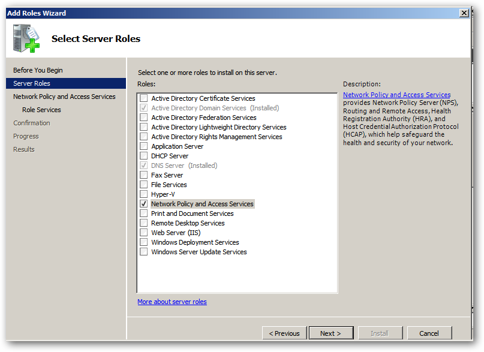Select the Confirmation step in sidebar
This screenshot has width=484, height=352.
coord(31,123)
